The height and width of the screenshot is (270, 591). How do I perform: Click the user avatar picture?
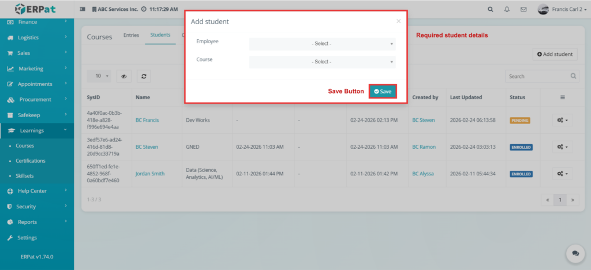point(543,9)
